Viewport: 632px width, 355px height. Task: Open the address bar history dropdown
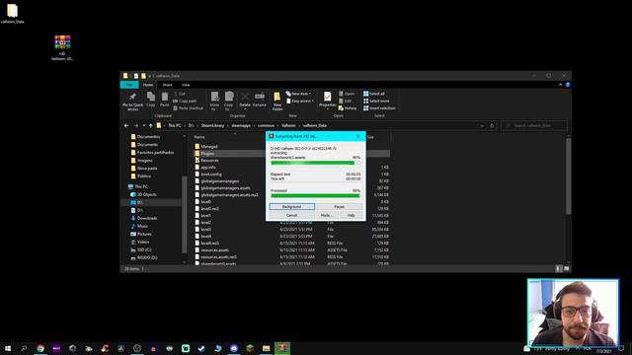tap(482, 125)
